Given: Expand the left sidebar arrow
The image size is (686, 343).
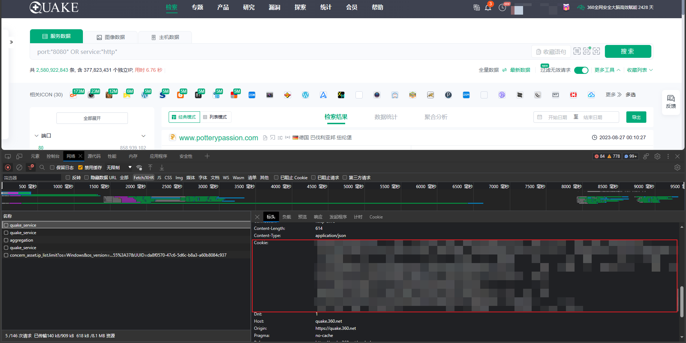Looking at the screenshot, I should coord(11,42).
